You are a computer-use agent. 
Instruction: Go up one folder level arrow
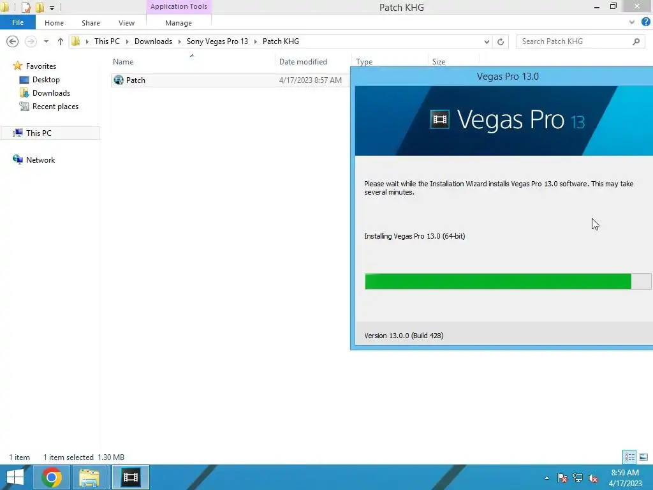[x=61, y=41]
